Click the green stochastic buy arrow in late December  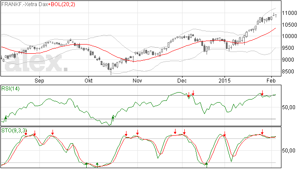[x=207, y=165]
